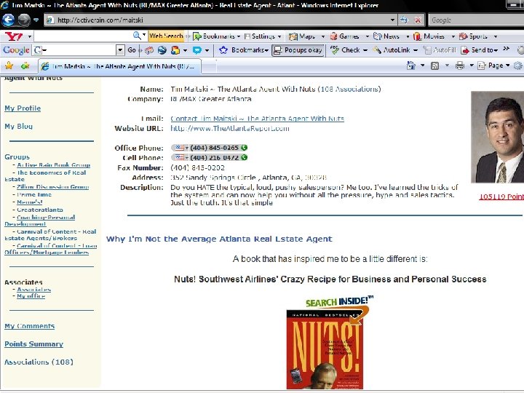Click the Google search box in top right

coord(476,20)
